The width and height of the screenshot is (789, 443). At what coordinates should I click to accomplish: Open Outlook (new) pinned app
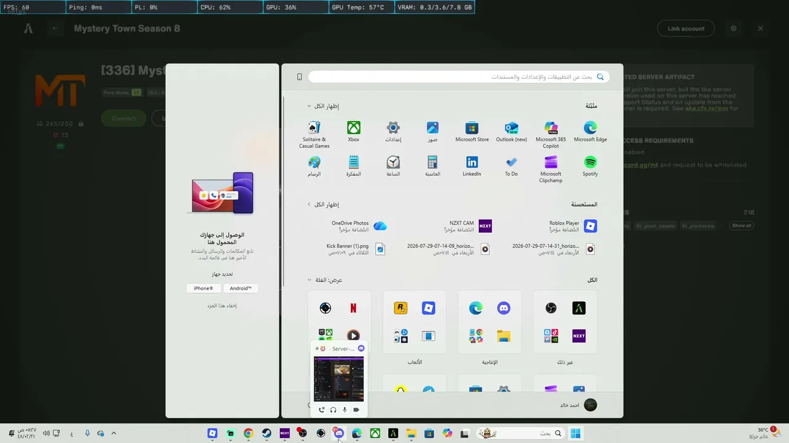tap(512, 132)
